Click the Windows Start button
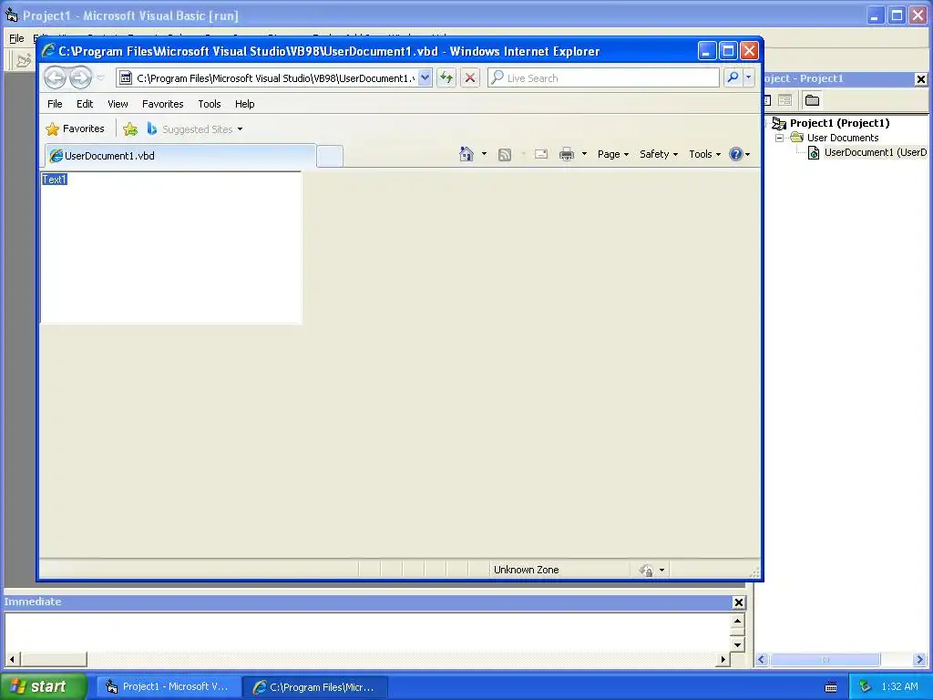 pos(44,686)
